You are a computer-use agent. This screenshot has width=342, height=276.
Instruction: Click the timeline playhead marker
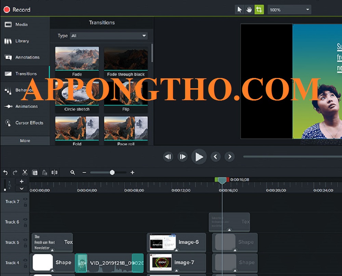point(222,181)
